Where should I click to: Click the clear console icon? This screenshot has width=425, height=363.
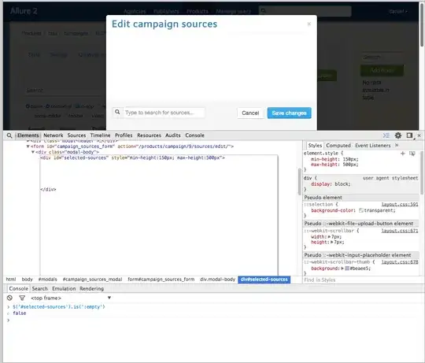pyautogui.click(x=9, y=298)
